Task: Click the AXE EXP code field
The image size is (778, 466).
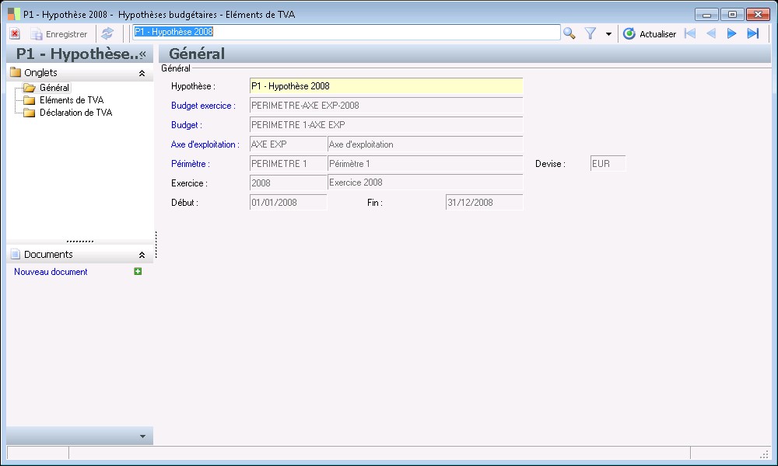Action: tap(289, 144)
